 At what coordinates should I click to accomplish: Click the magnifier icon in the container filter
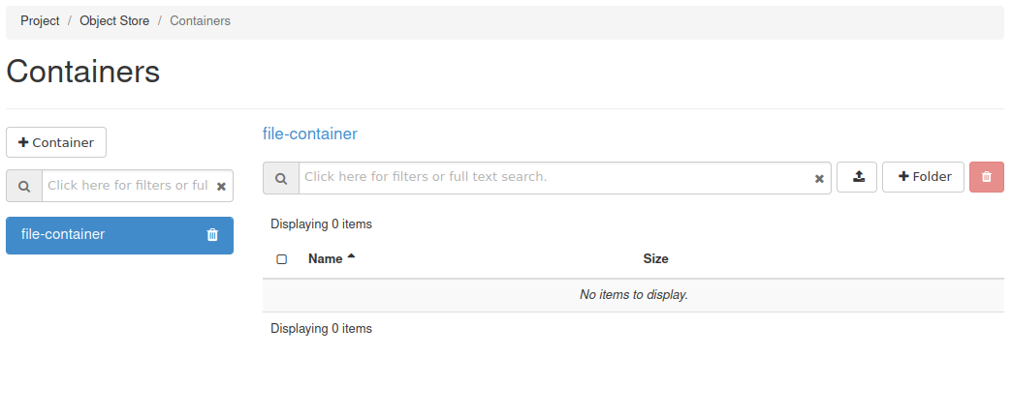click(24, 186)
